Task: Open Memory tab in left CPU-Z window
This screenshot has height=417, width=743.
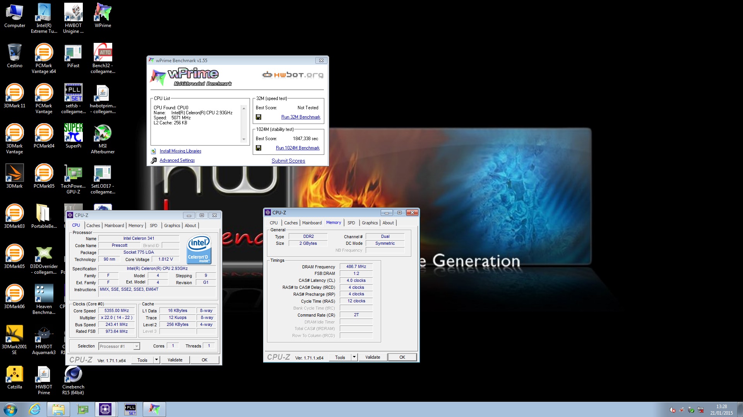Action: (x=136, y=225)
